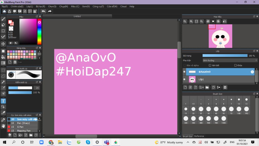Click the fit-to-window navigator icon
Image resolution: width=259 pixels, height=146 pixels.
coord(196,21)
